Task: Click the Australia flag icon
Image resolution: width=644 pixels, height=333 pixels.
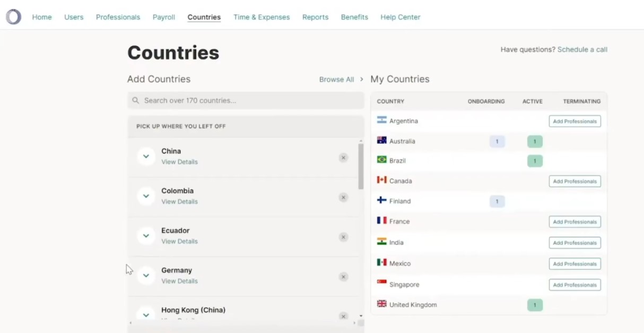Action: pyautogui.click(x=381, y=141)
